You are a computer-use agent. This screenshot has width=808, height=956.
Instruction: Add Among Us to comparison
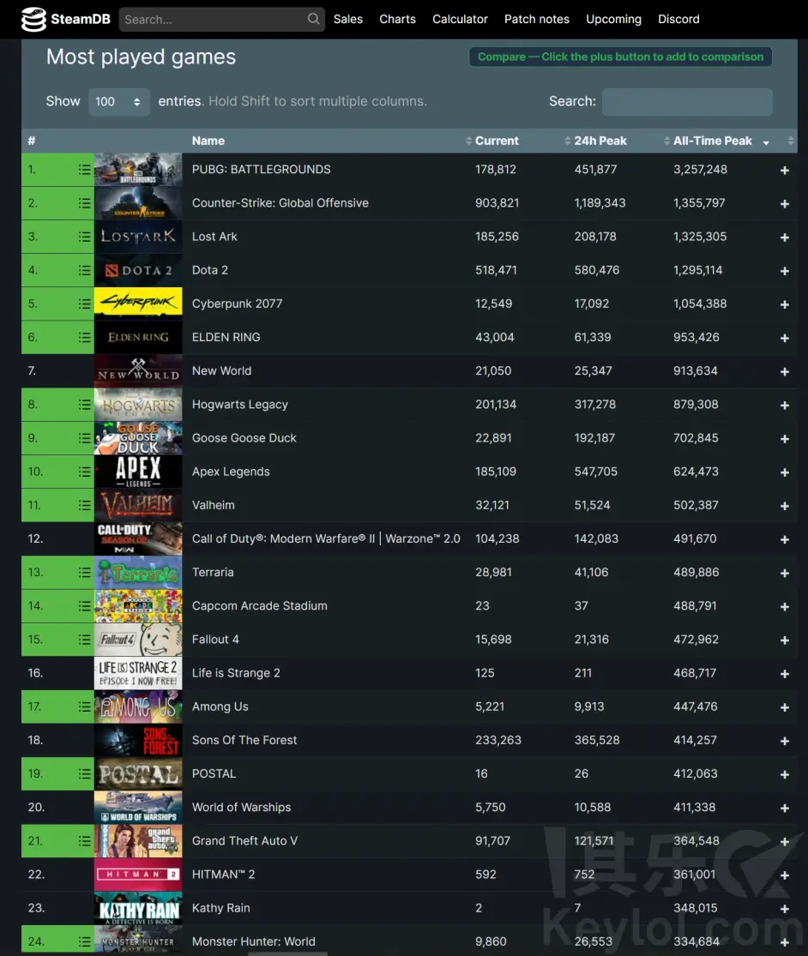[x=784, y=706]
